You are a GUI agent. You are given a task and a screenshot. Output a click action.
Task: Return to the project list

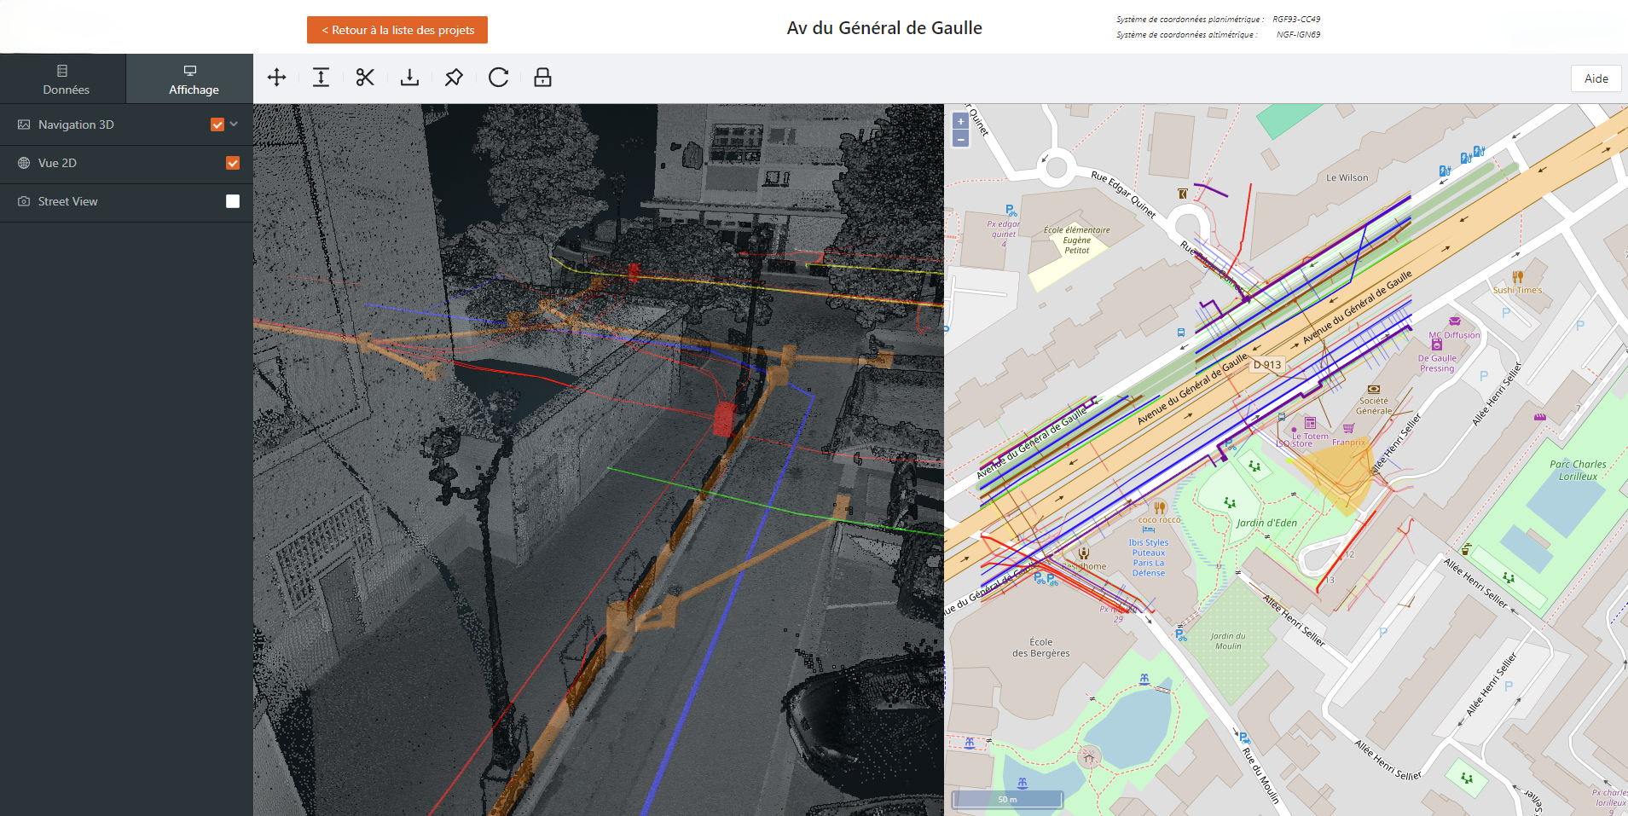(x=397, y=30)
